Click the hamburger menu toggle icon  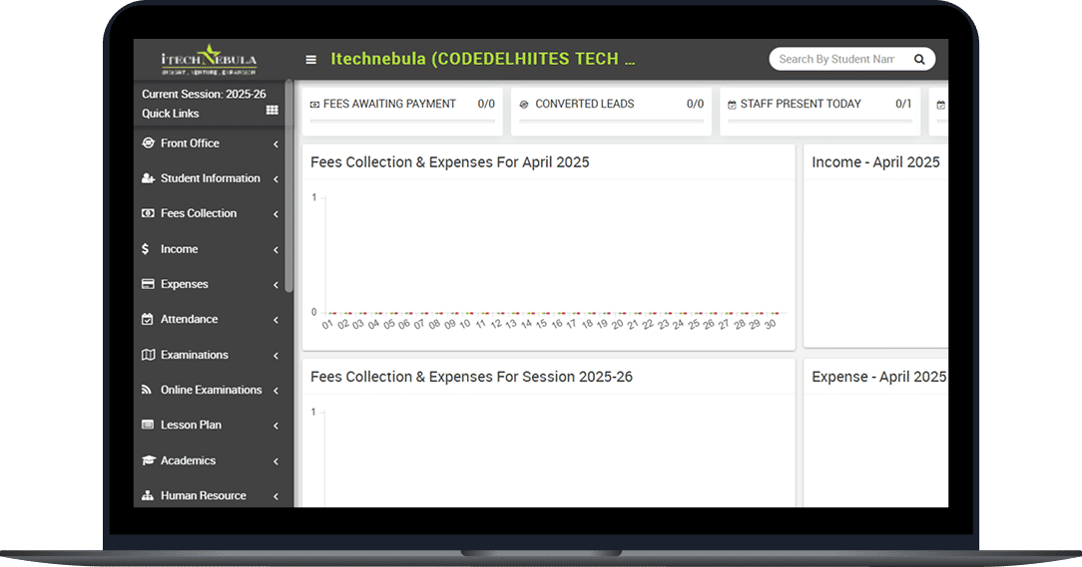click(311, 60)
